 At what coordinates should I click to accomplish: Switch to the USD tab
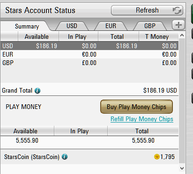72,26
